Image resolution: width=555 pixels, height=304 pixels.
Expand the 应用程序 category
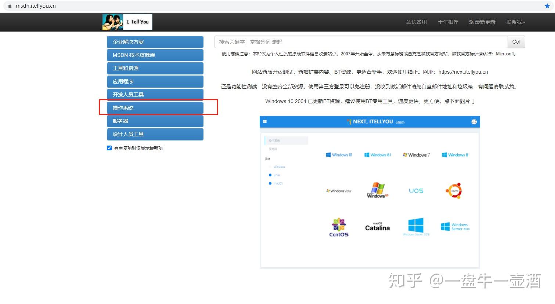coord(155,81)
